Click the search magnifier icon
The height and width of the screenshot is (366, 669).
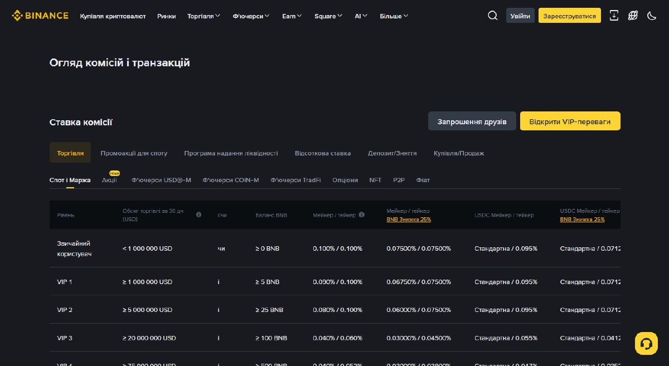[493, 16]
